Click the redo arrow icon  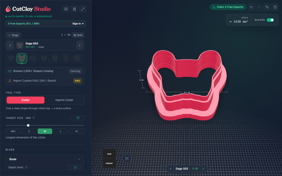coord(259,7)
